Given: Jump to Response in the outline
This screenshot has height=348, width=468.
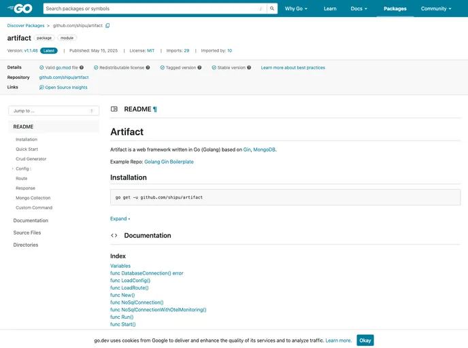Looking at the screenshot, I should 25,188.
